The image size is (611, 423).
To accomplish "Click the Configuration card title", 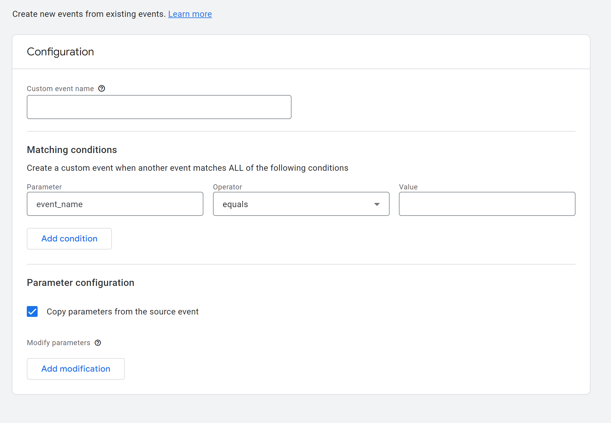I will [60, 52].
